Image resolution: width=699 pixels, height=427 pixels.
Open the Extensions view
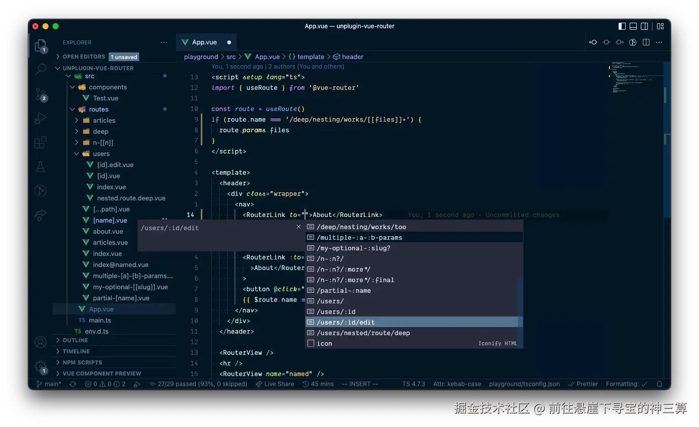pyautogui.click(x=40, y=142)
